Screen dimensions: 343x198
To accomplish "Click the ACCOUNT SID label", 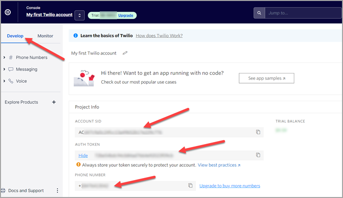I will 88,121.
